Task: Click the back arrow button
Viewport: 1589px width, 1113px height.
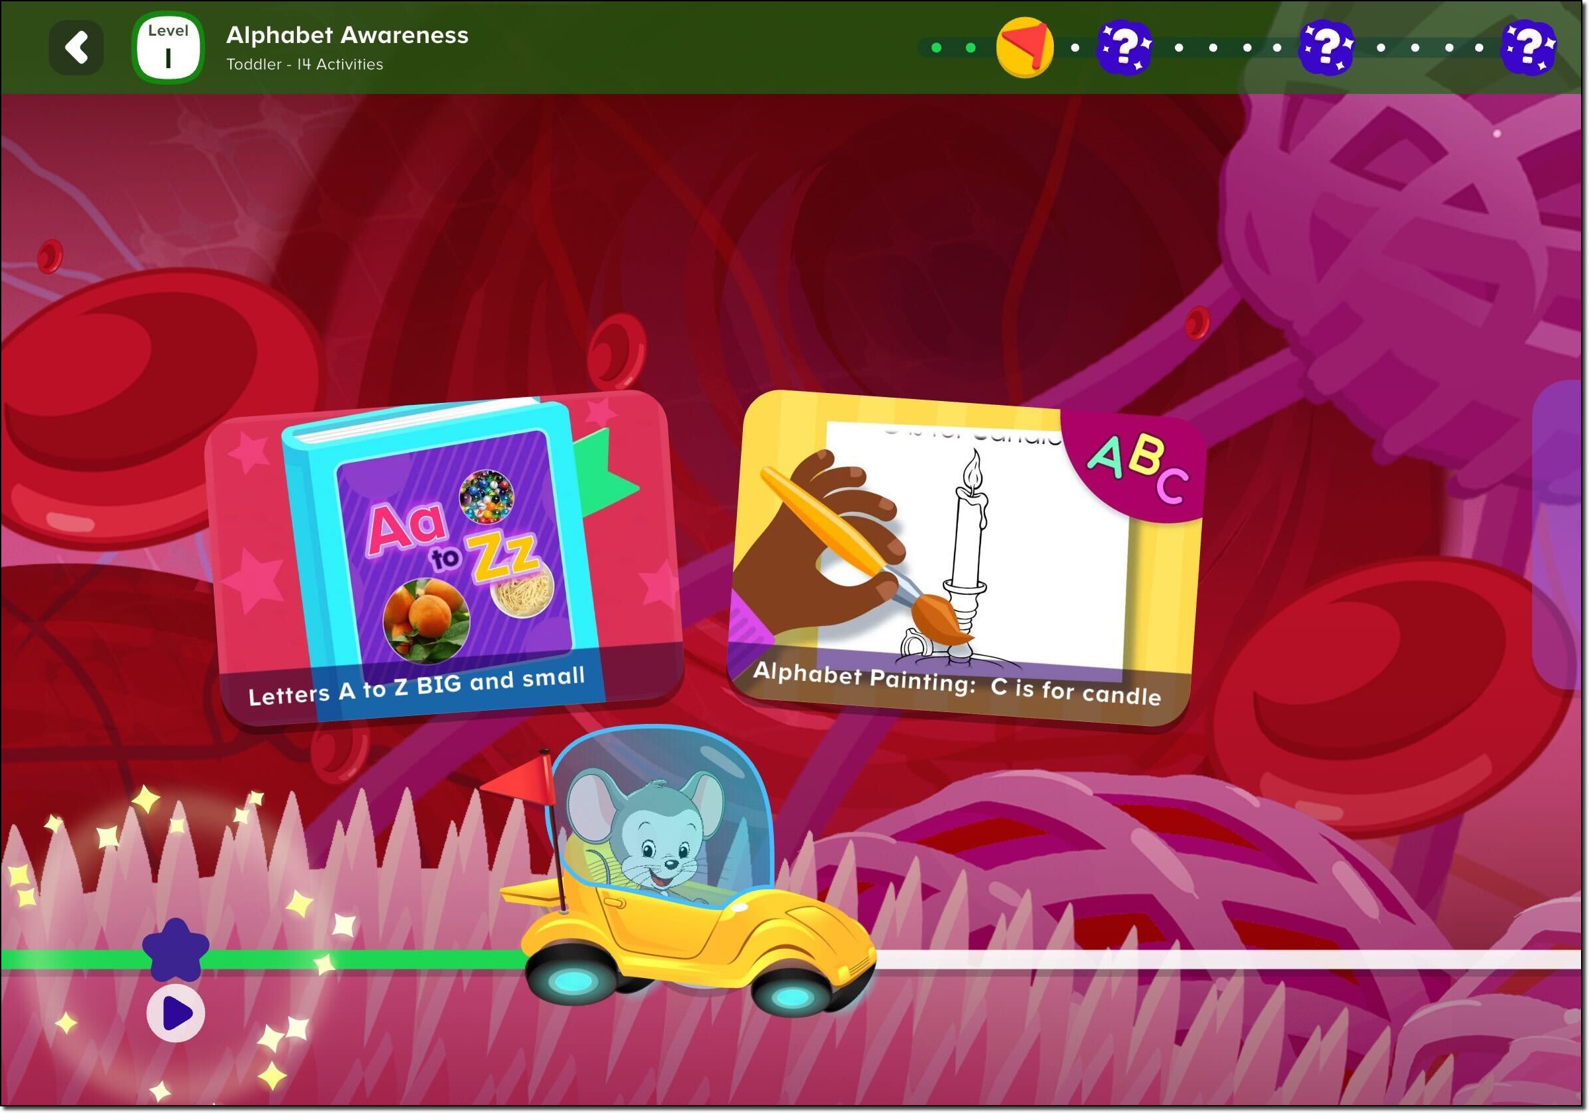Action: tap(77, 46)
